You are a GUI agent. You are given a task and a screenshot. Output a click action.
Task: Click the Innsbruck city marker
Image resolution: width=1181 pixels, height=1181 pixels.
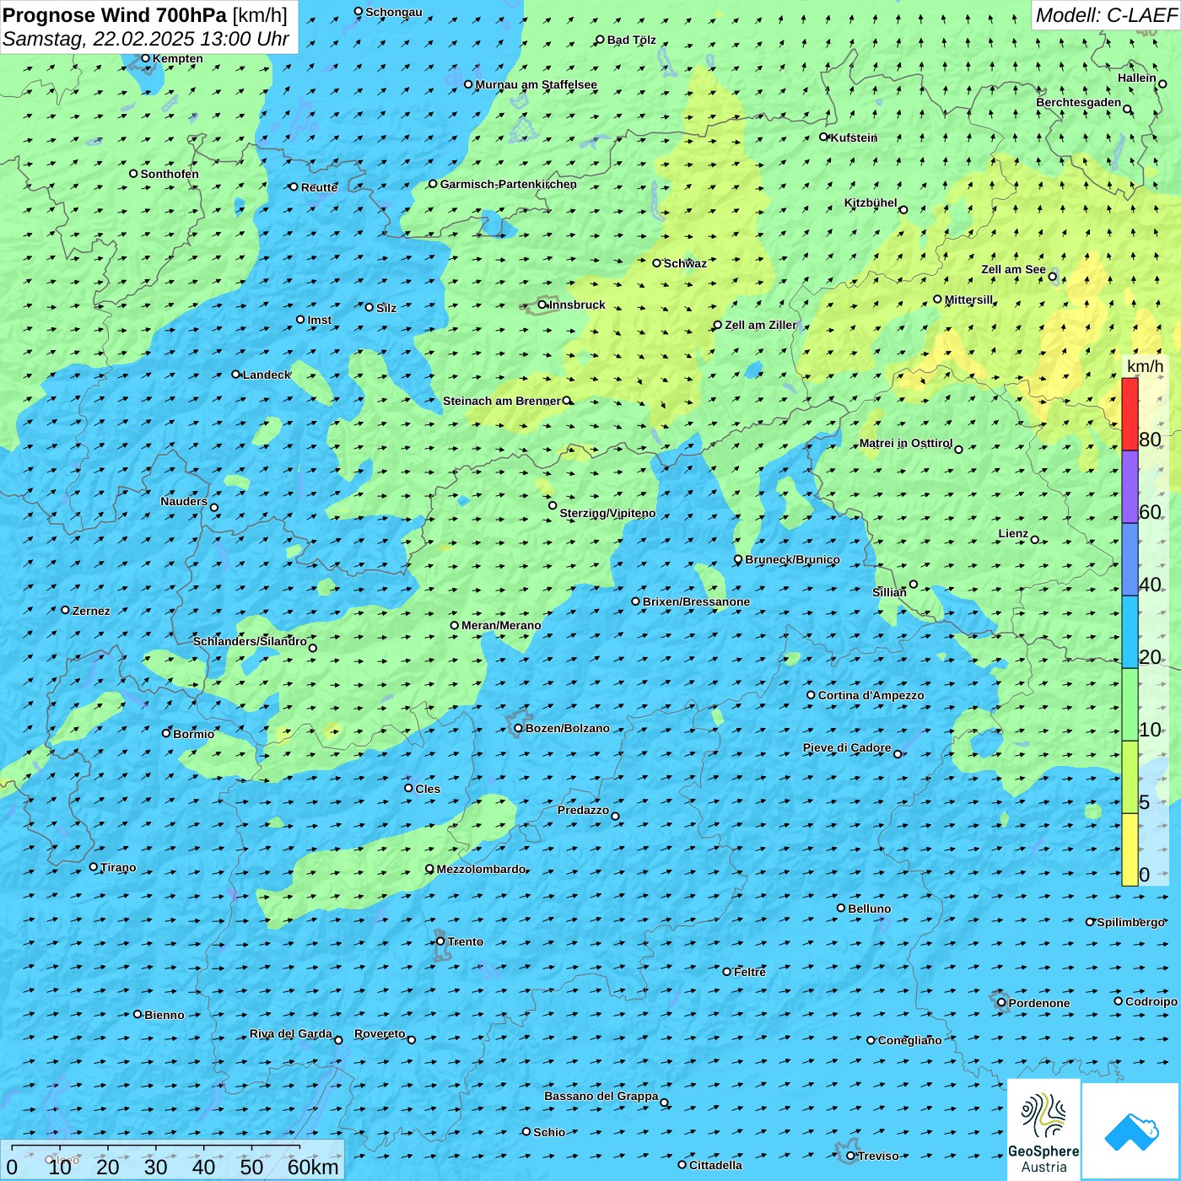[x=542, y=305]
